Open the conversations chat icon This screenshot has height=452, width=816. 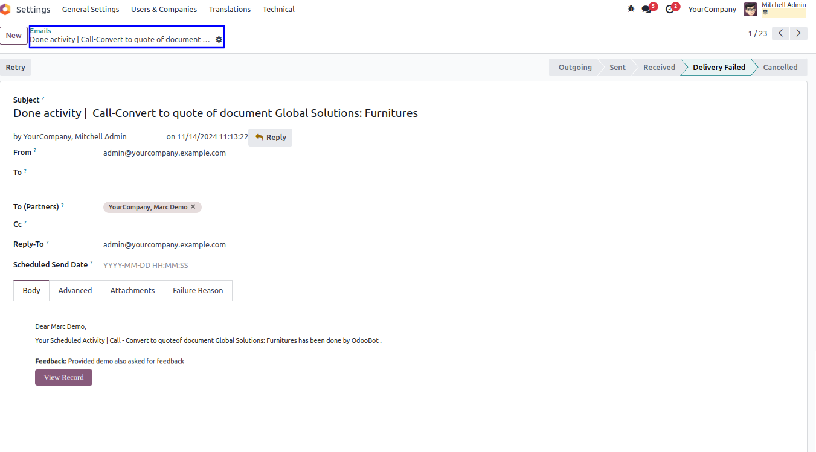pos(647,9)
